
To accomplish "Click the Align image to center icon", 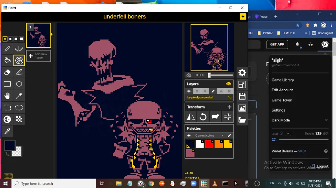I will [x=228, y=117].
